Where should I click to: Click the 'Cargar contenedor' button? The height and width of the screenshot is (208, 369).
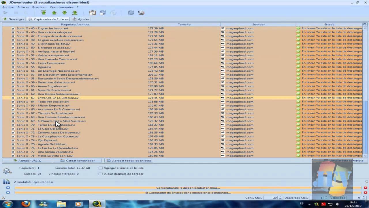click(78, 161)
